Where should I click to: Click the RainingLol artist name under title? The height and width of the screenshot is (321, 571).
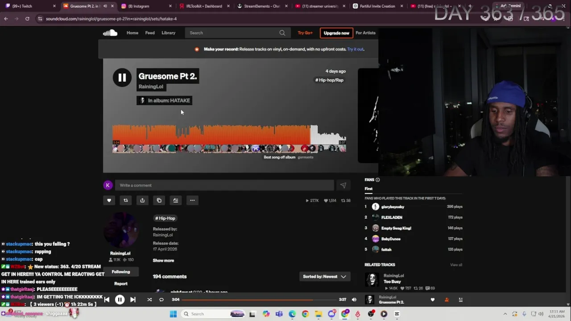point(151,87)
